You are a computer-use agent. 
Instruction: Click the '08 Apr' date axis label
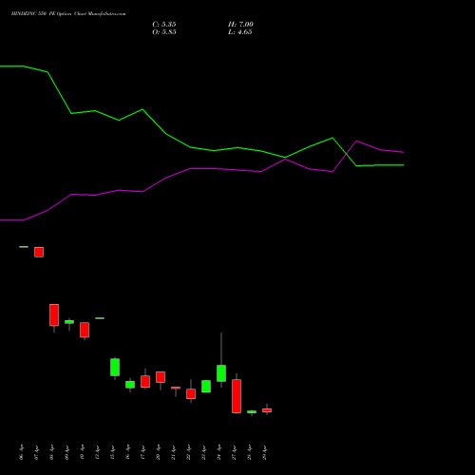51,452
